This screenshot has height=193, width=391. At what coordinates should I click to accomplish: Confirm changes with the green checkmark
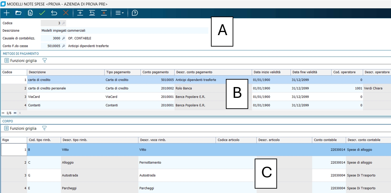[42, 13]
